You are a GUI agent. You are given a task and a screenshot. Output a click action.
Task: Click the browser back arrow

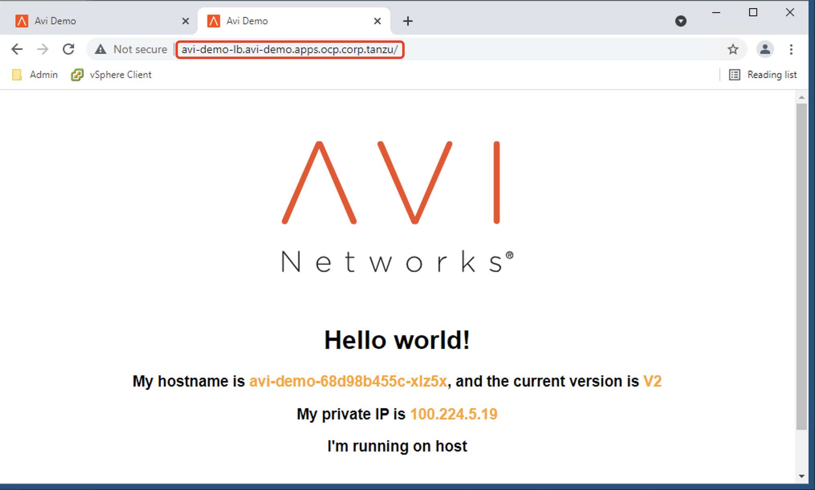point(17,49)
